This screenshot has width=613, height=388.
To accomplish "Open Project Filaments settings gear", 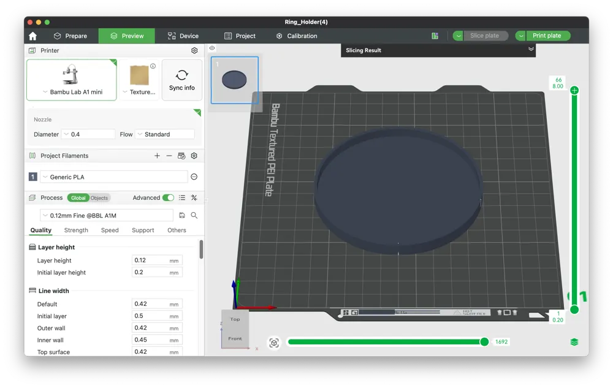I will point(194,156).
